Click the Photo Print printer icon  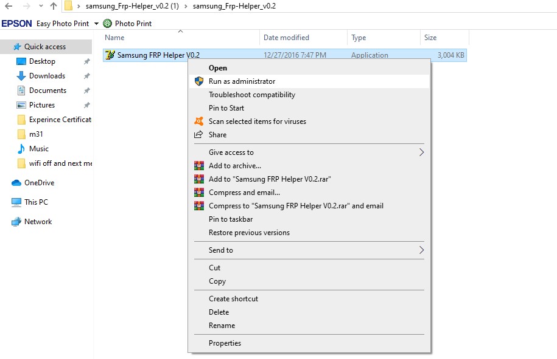[107, 24]
